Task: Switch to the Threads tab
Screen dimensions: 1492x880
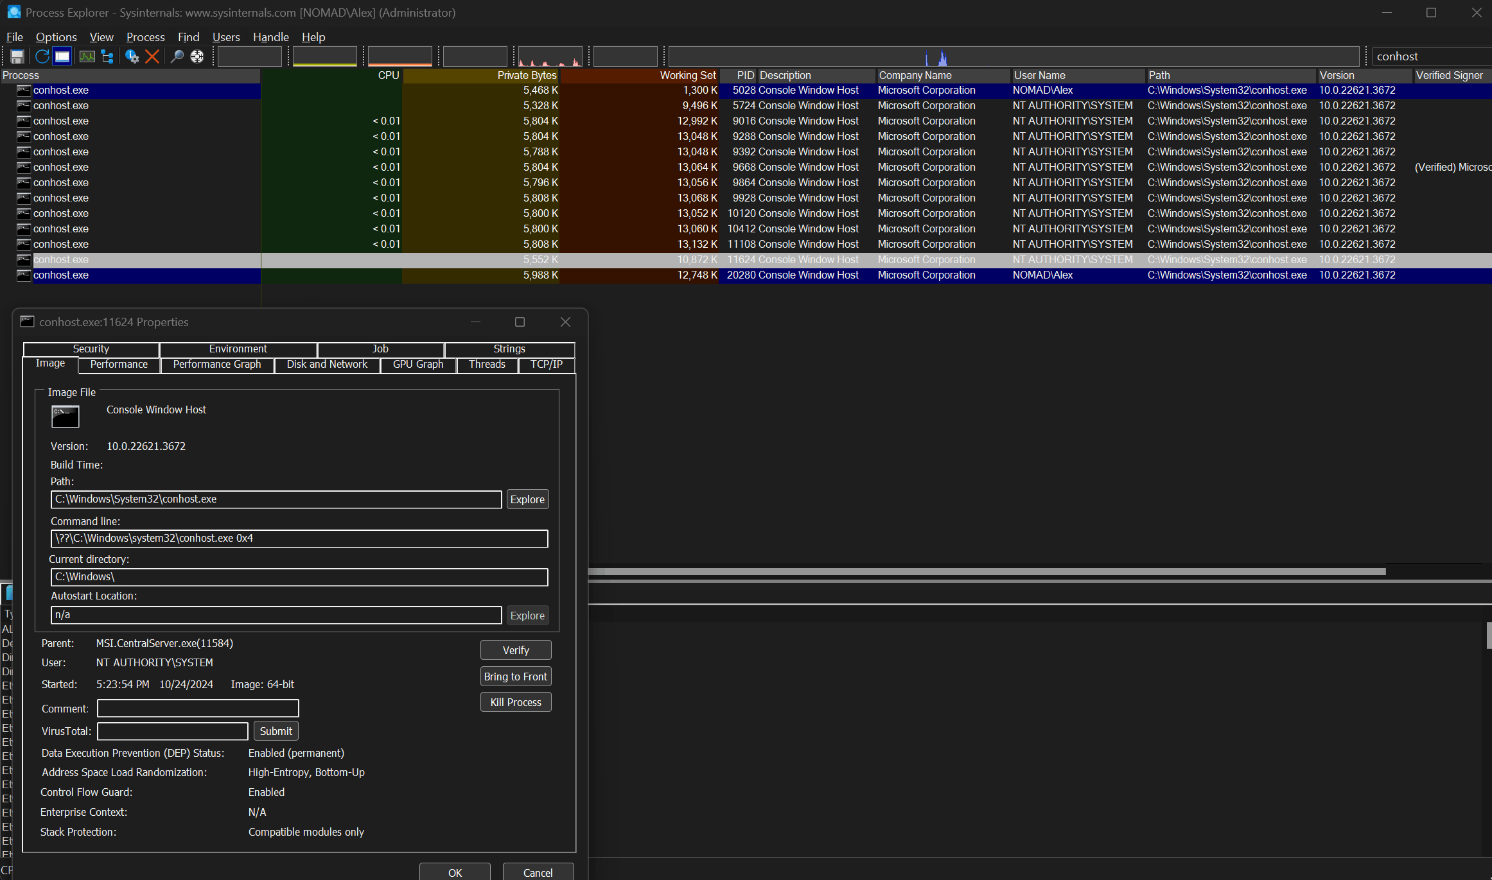Action: click(x=487, y=365)
